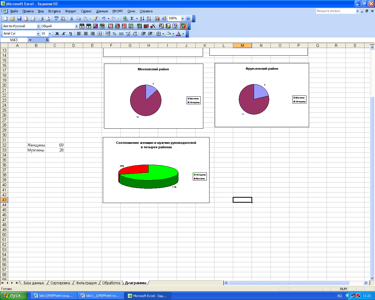Switch to lab11_1(MSPPoint-co... taskbar window
Screen dimensions: 375x300
(100, 296)
